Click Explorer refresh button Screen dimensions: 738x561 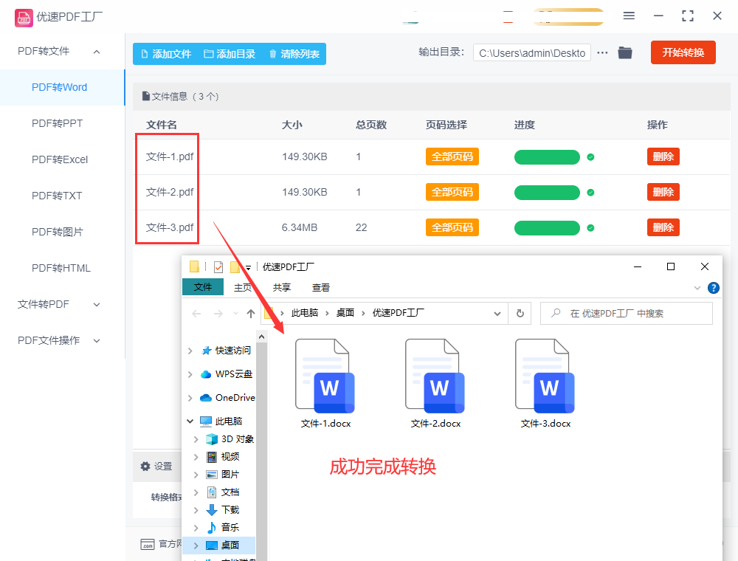[520, 314]
